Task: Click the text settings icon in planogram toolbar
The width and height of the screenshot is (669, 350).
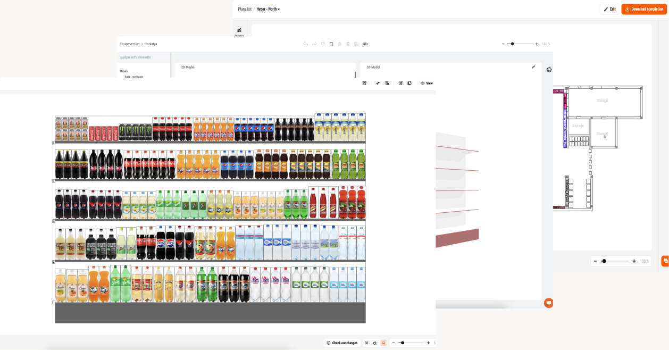Action: tap(387, 83)
